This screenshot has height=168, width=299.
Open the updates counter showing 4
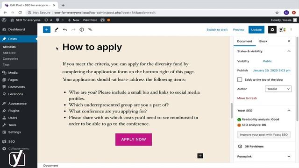tap(48, 20)
